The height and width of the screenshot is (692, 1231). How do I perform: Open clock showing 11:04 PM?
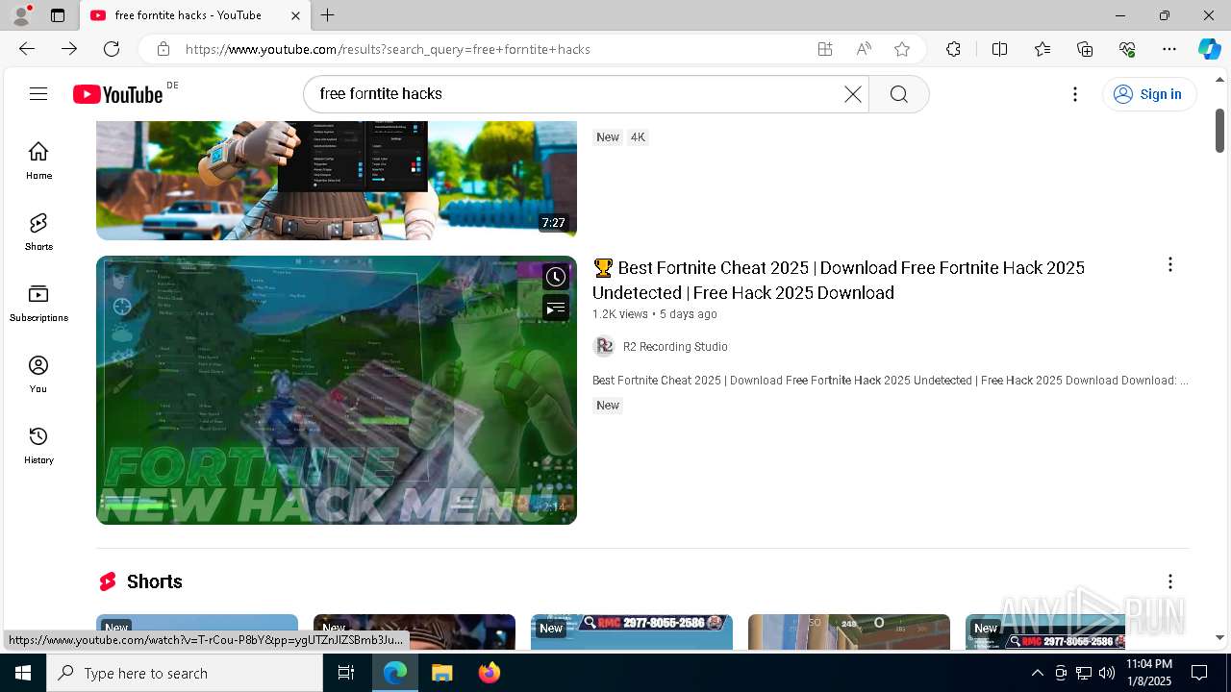[1149, 673]
